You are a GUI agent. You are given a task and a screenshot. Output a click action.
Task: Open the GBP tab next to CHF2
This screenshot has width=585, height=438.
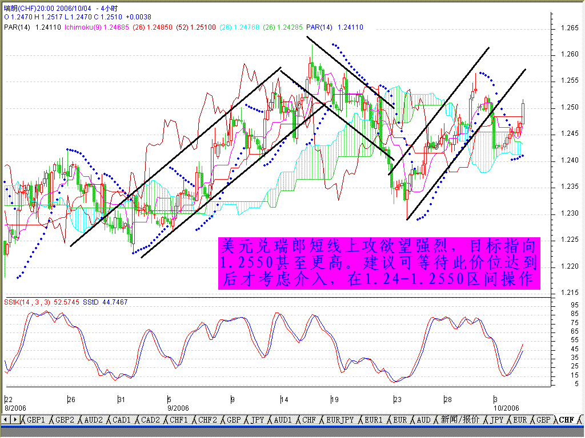pos(234,420)
